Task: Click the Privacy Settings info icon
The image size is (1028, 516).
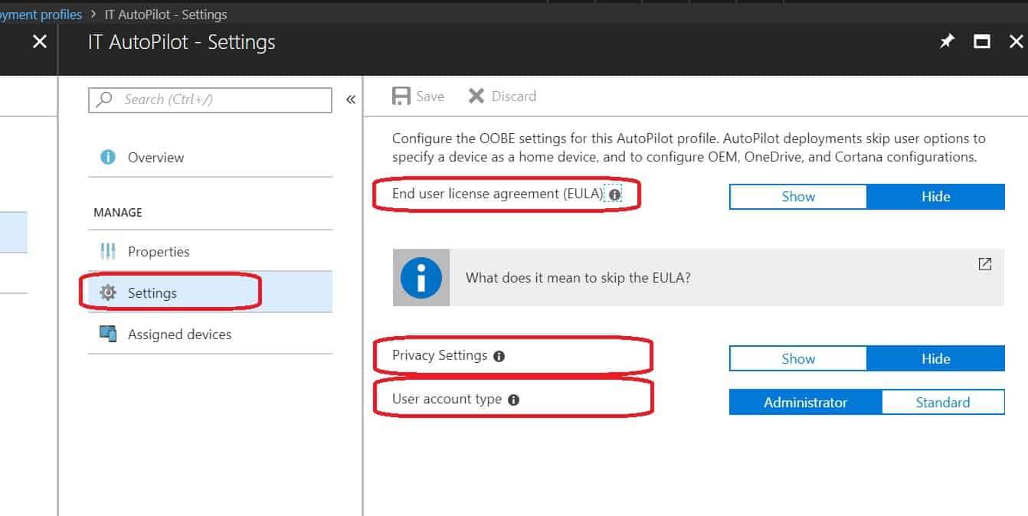Action: click(499, 357)
